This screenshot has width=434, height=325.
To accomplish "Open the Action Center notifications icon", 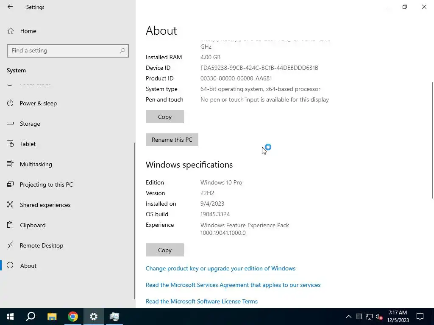I will [x=420, y=317].
